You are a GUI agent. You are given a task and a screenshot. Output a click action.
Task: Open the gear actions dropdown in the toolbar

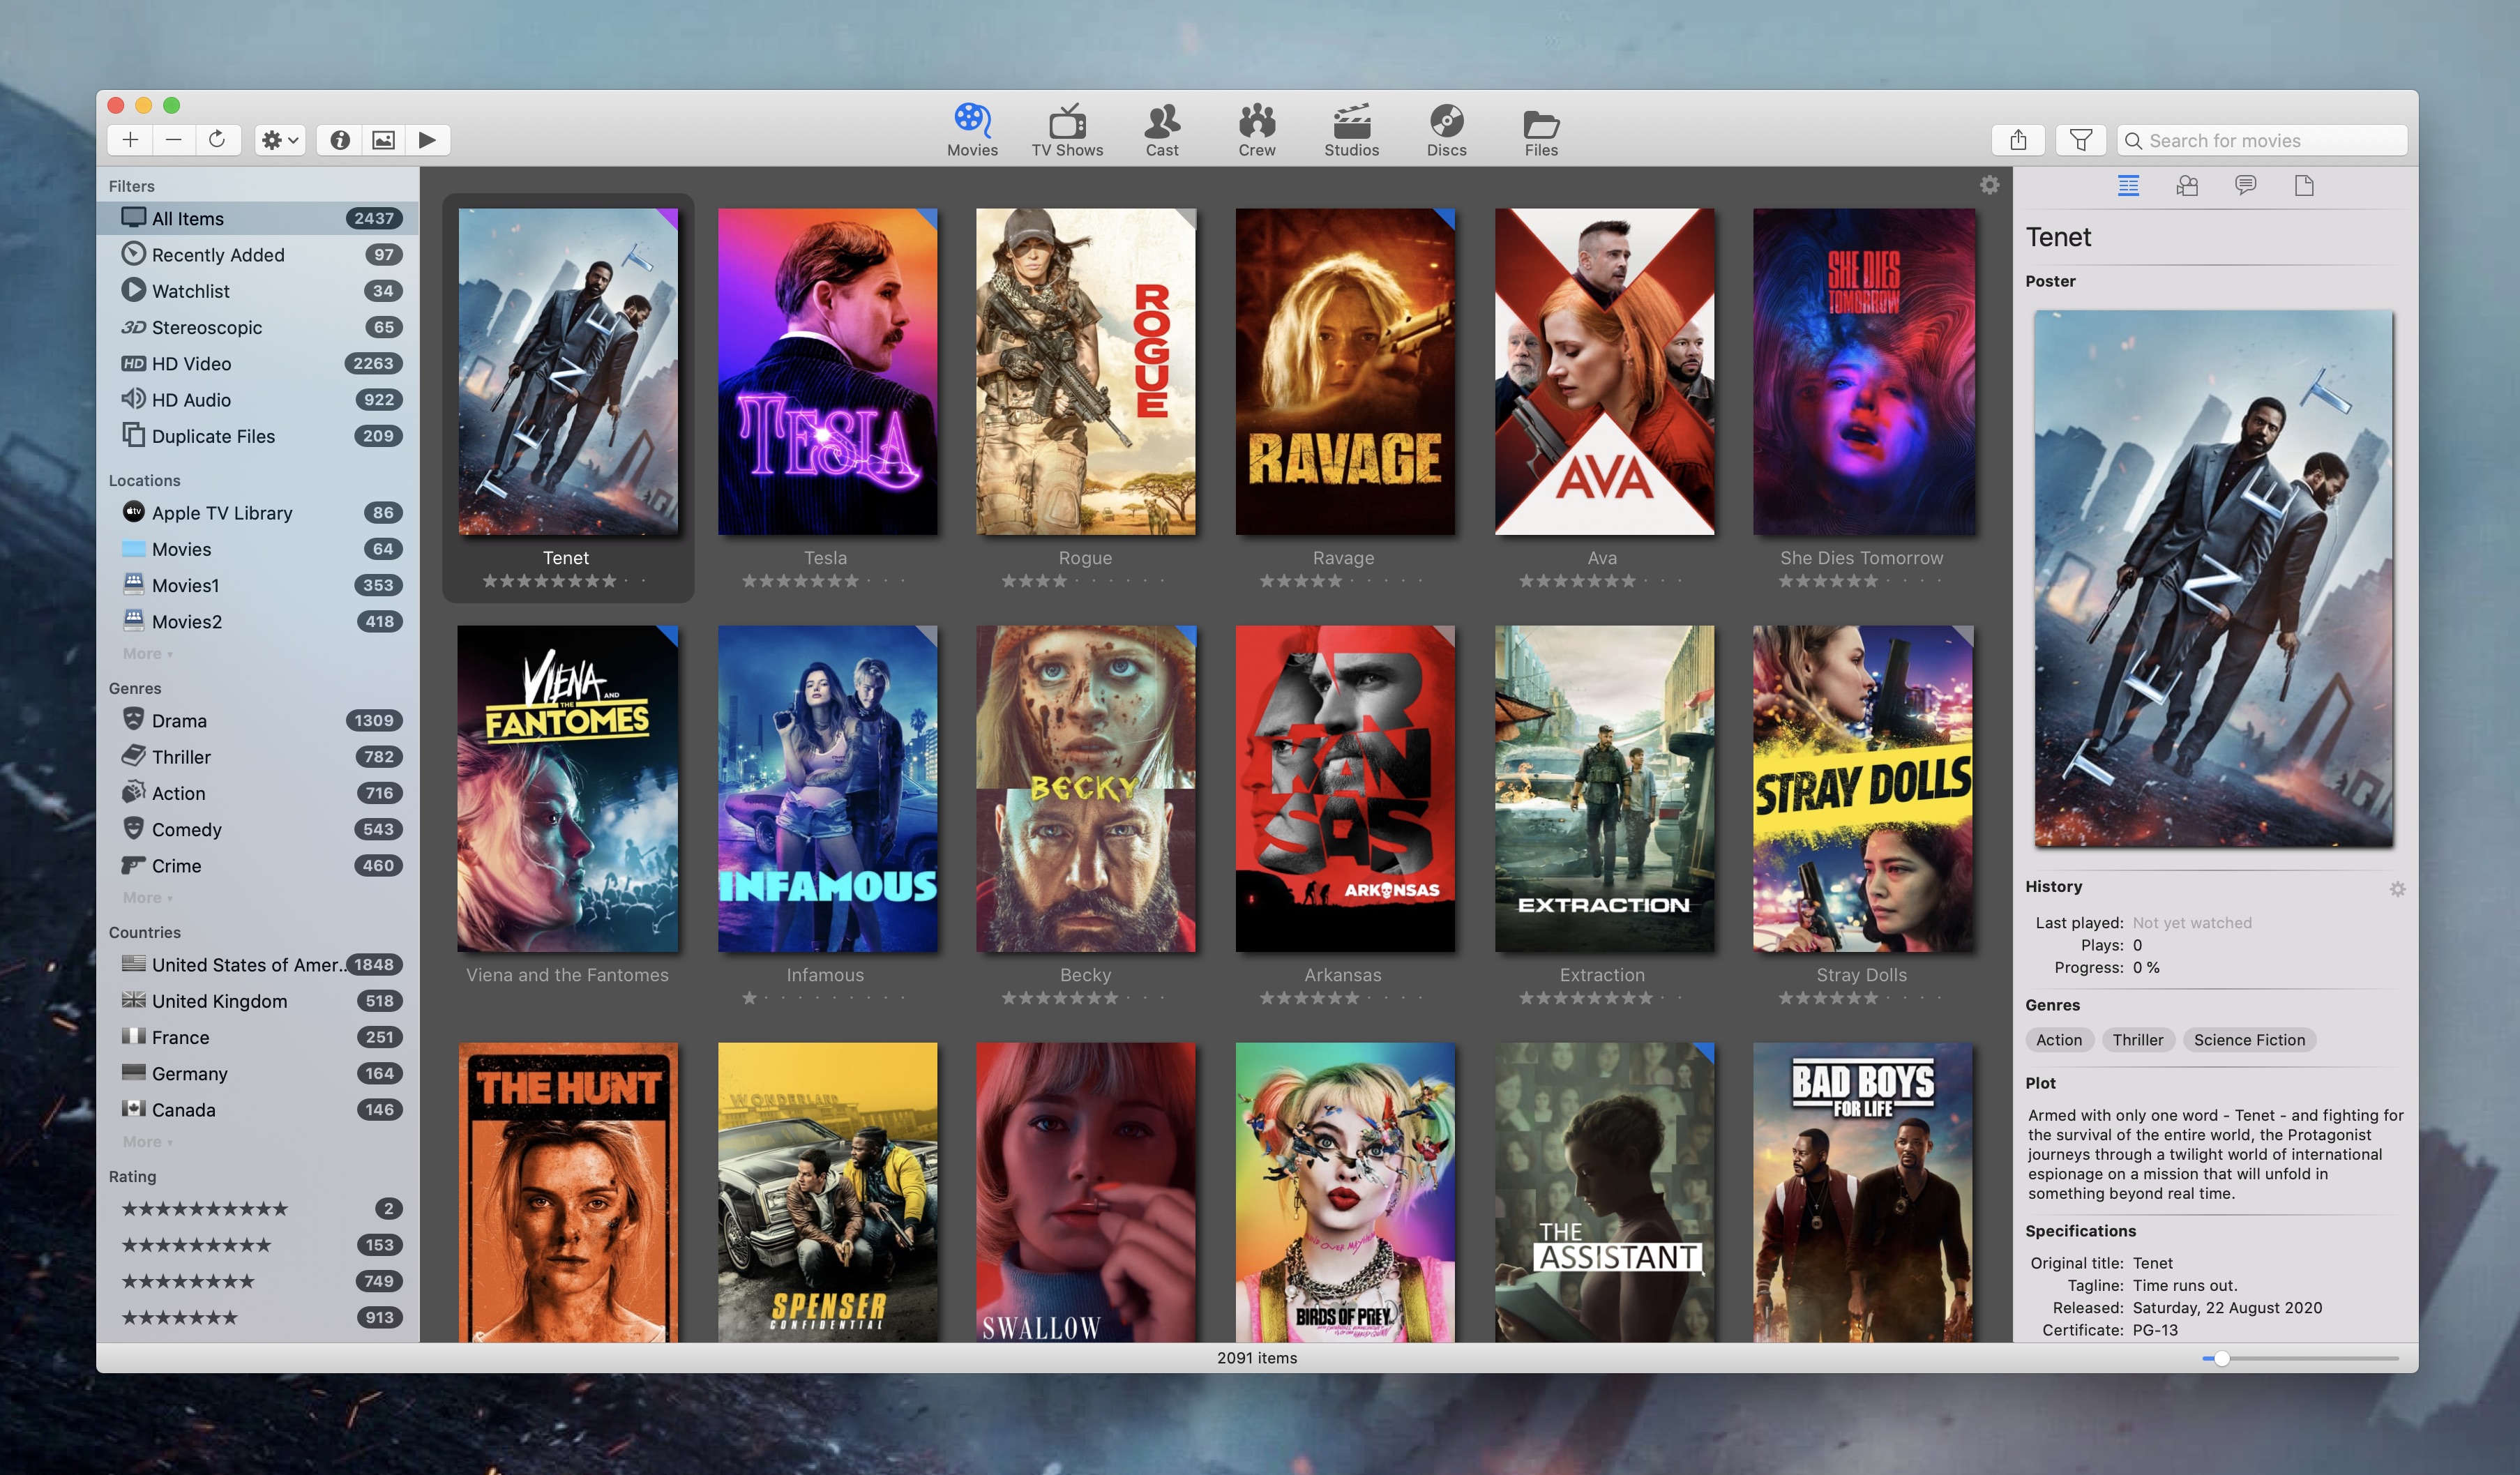click(x=280, y=140)
